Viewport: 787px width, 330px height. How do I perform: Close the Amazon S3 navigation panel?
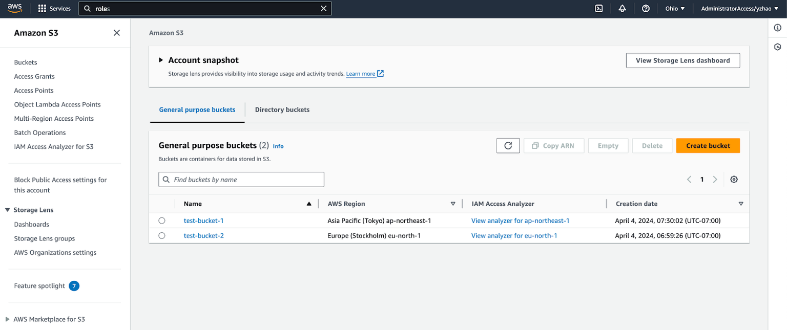[117, 33]
